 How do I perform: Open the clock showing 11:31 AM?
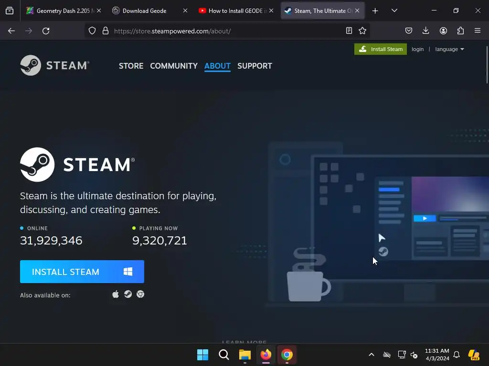click(437, 355)
